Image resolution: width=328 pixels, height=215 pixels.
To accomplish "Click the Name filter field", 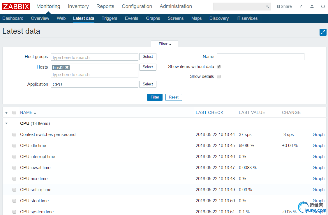I will (261, 57).
